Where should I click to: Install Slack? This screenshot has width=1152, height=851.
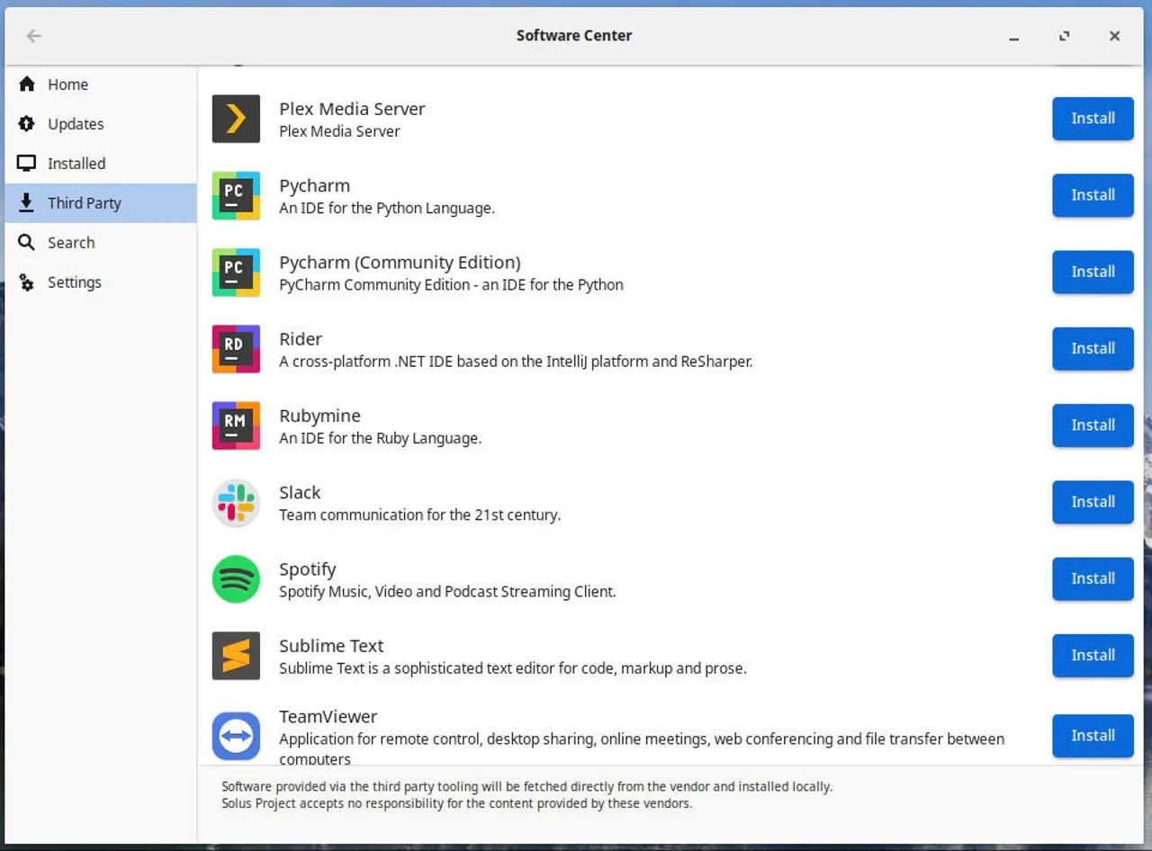(x=1093, y=502)
